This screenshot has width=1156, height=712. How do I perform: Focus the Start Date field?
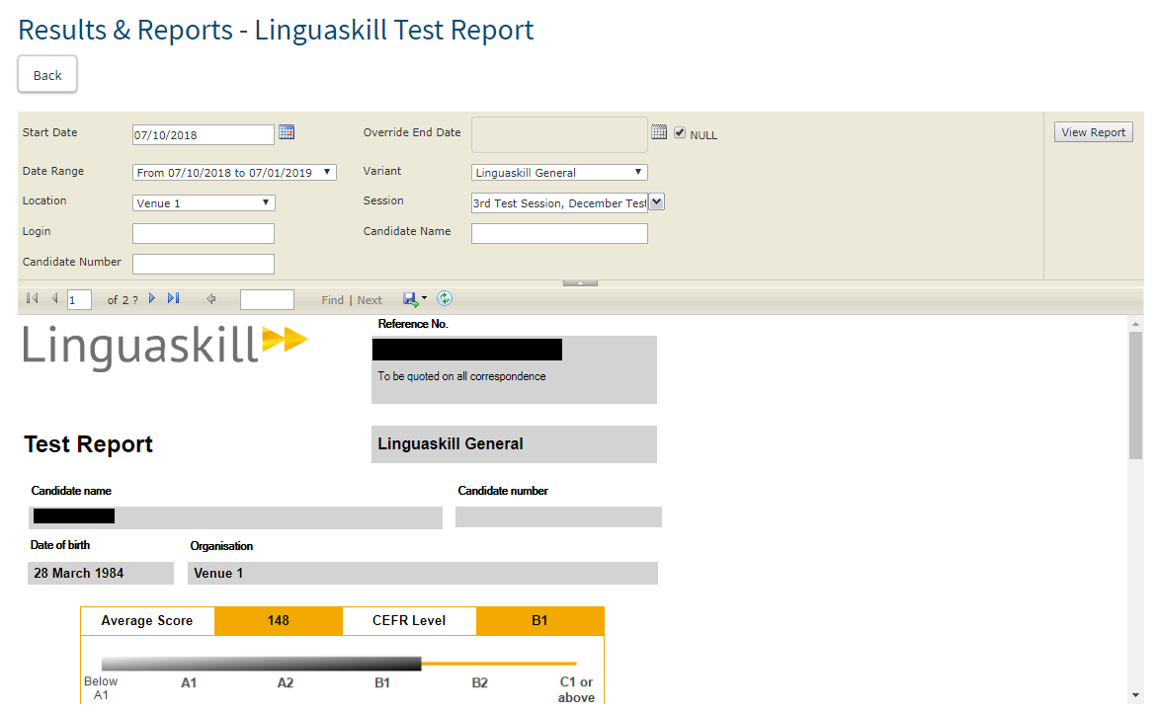[x=204, y=135]
